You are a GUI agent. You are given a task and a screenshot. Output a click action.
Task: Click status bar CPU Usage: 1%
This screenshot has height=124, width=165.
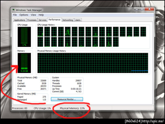[x=42, y=108]
